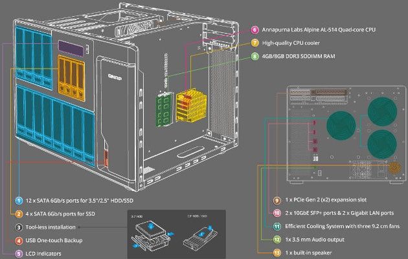Select the purple number 5 badge

coord(19,254)
